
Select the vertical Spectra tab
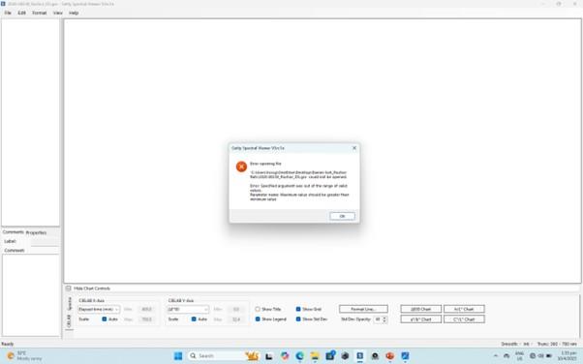(69, 304)
